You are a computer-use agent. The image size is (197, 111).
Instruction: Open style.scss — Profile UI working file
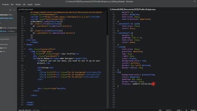point(7,31)
